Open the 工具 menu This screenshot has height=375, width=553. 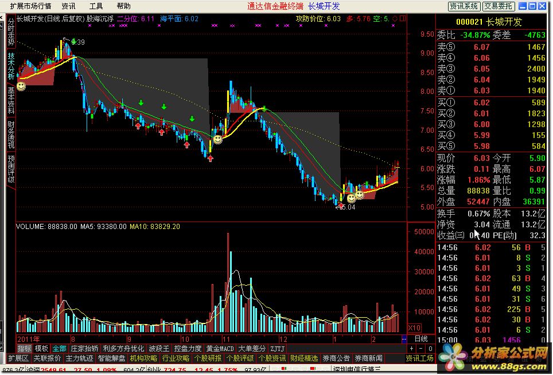[96, 6]
